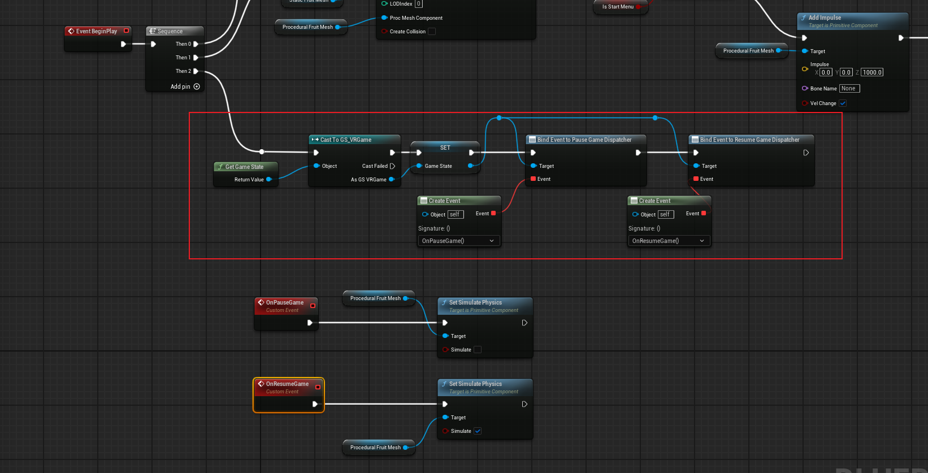Click the Add Impulse Impulse vector pin

point(805,69)
